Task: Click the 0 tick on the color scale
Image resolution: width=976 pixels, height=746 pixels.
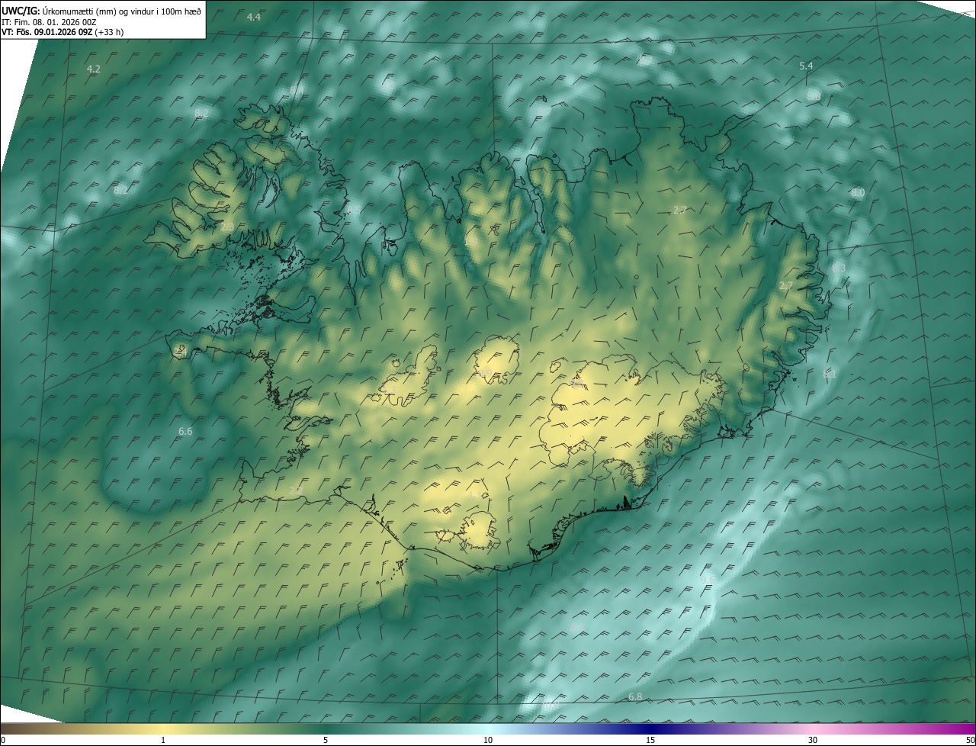Action: pyautogui.click(x=3, y=740)
